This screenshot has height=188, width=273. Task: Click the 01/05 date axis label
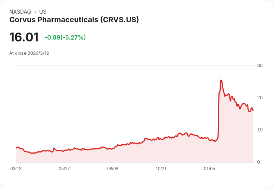210,168
